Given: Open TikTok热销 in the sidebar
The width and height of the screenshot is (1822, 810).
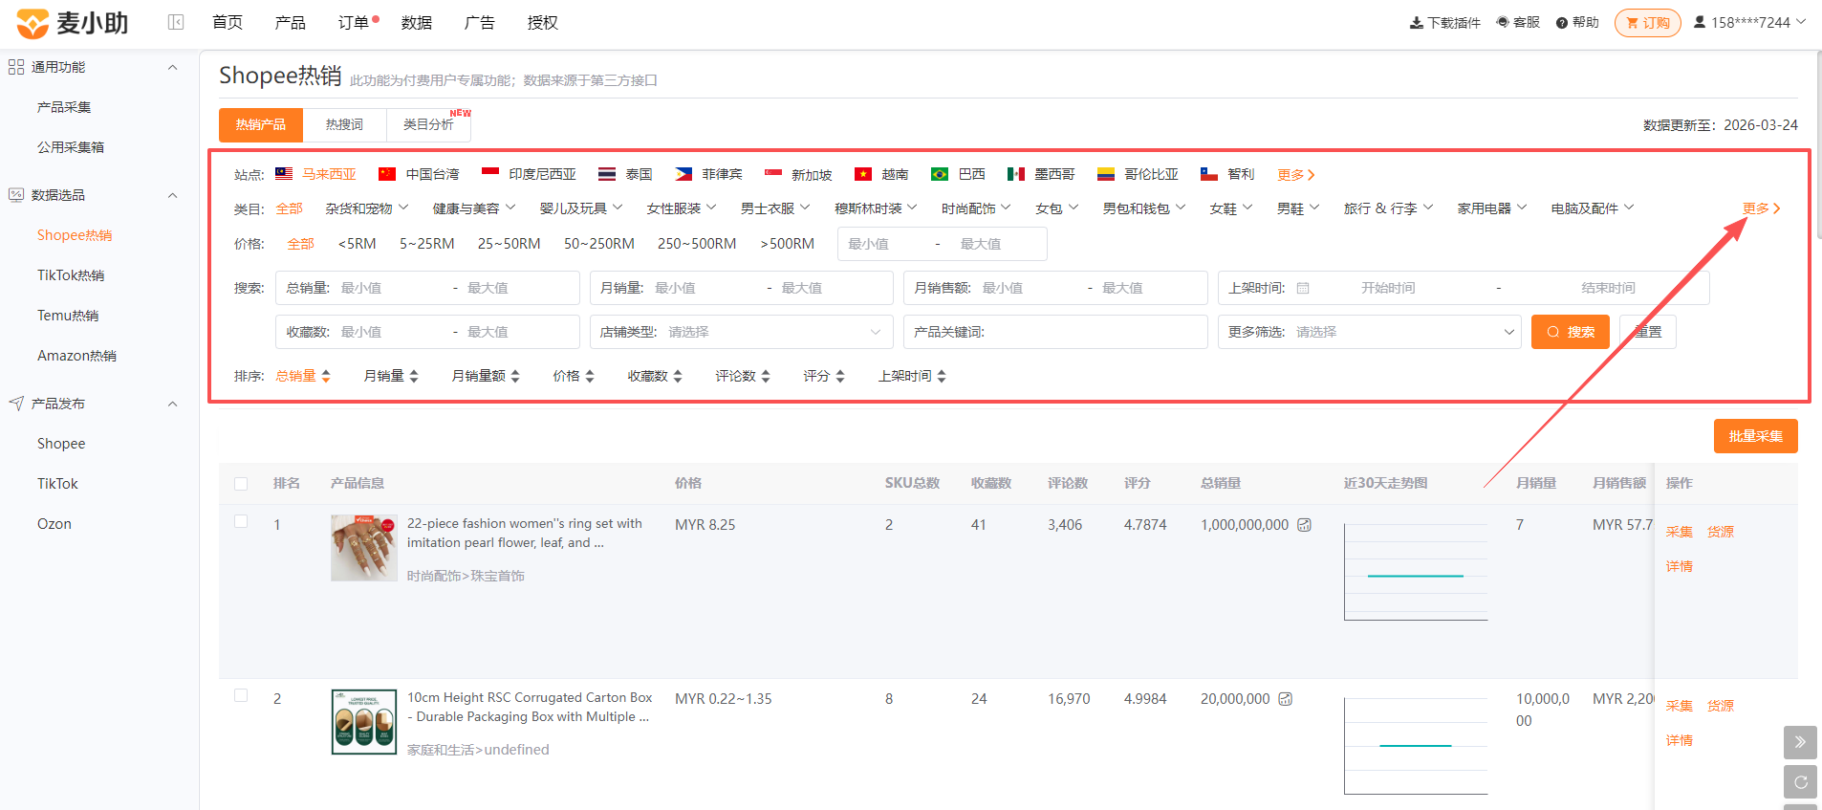Looking at the screenshot, I should pos(71,275).
